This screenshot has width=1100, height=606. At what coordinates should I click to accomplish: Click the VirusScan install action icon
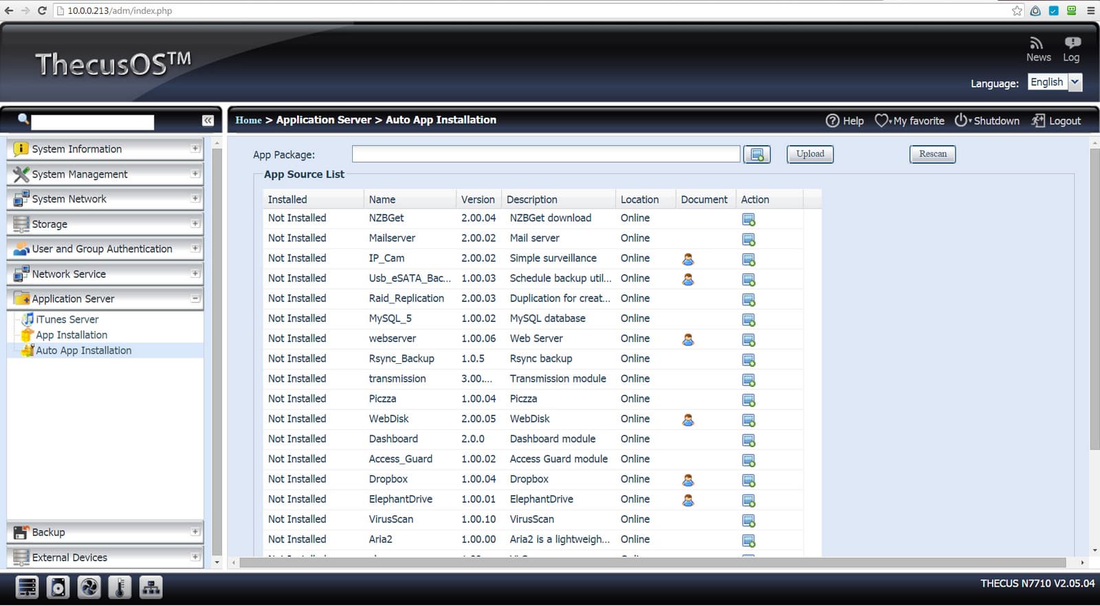[x=749, y=521]
